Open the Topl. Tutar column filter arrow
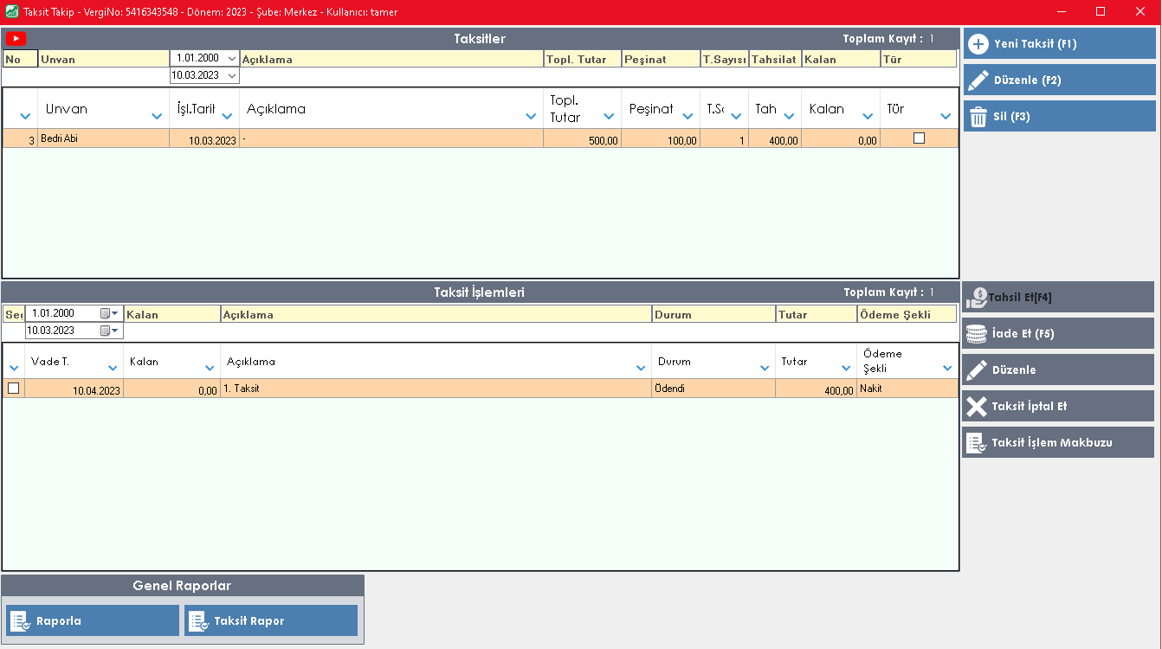 pos(609,116)
